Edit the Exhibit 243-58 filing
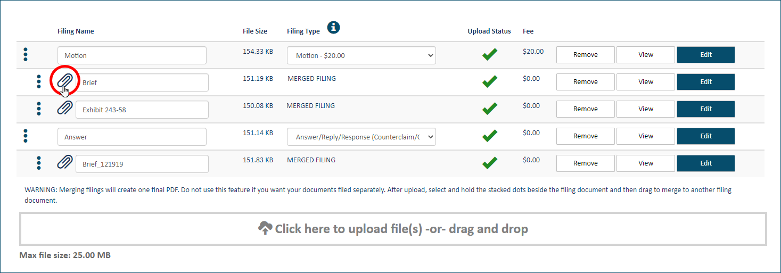This screenshot has height=273, width=781. click(x=706, y=109)
